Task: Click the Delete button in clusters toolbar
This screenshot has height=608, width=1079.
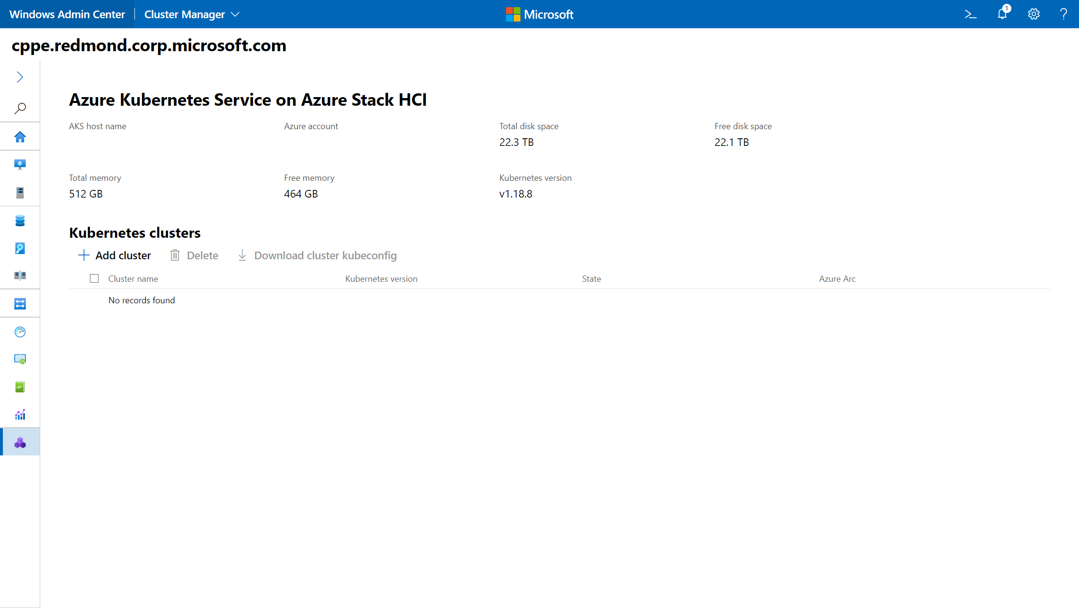Action: pos(194,255)
